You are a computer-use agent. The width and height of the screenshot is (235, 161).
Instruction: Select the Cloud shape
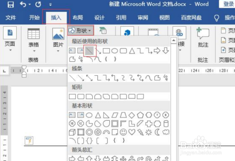click(x=166, y=132)
